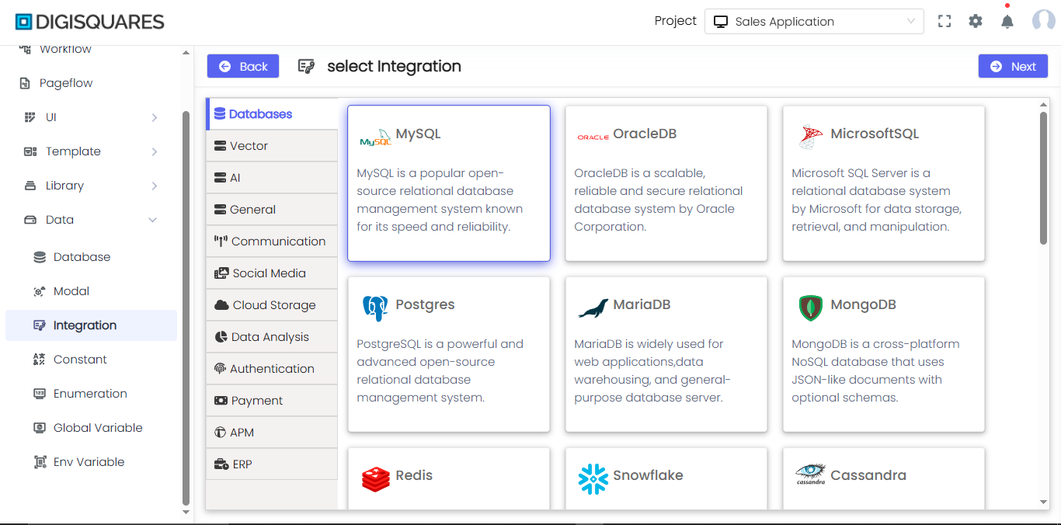Click the MongoDB leaf icon
Image resolution: width=1061 pixels, height=525 pixels.
click(x=811, y=308)
